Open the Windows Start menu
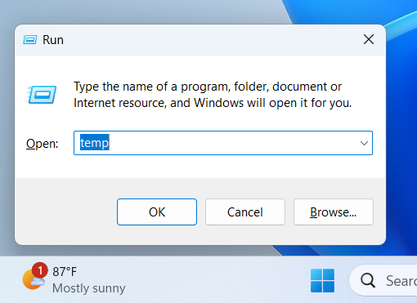This screenshot has width=417, height=303. pyautogui.click(x=322, y=280)
